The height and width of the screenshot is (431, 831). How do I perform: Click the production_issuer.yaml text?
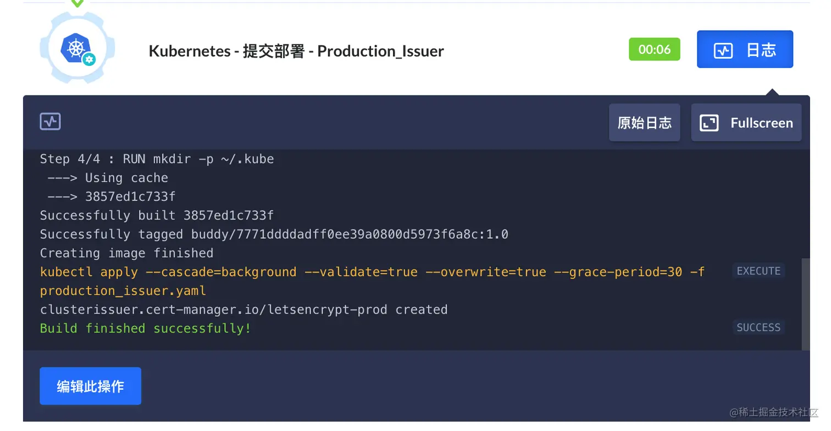click(x=123, y=290)
